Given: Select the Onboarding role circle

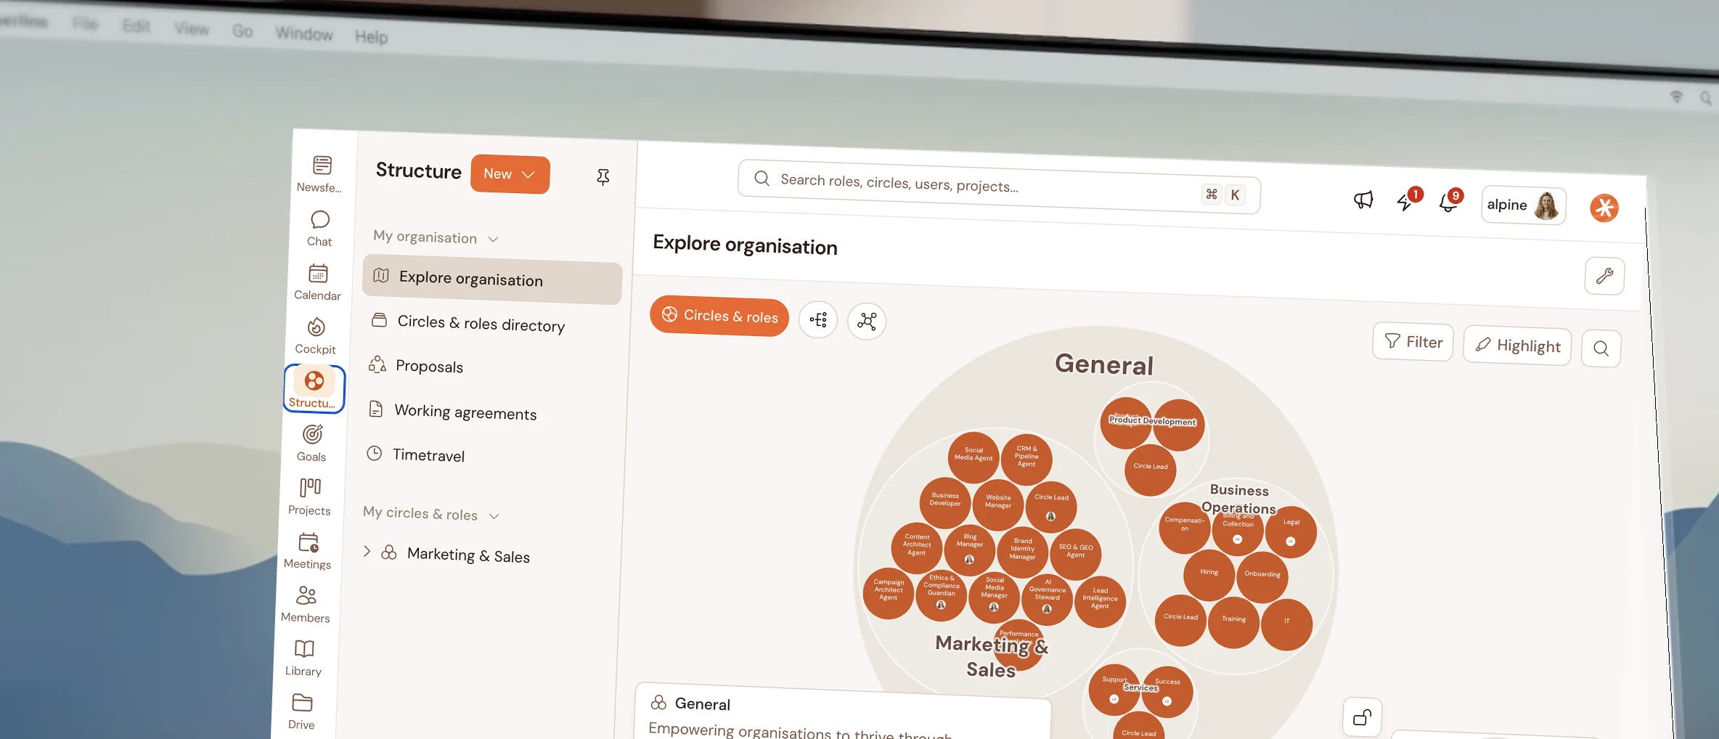Looking at the screenshot, I should (1262, 577).
